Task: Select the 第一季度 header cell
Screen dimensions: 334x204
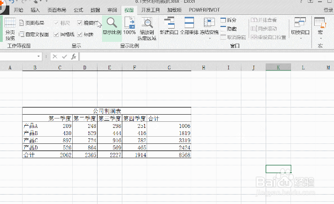Action: (x=60, y=119)
